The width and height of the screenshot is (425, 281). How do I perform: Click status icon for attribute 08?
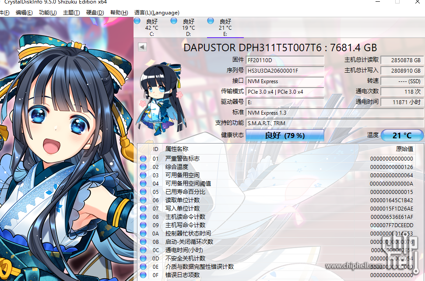(x=143, y=217)
